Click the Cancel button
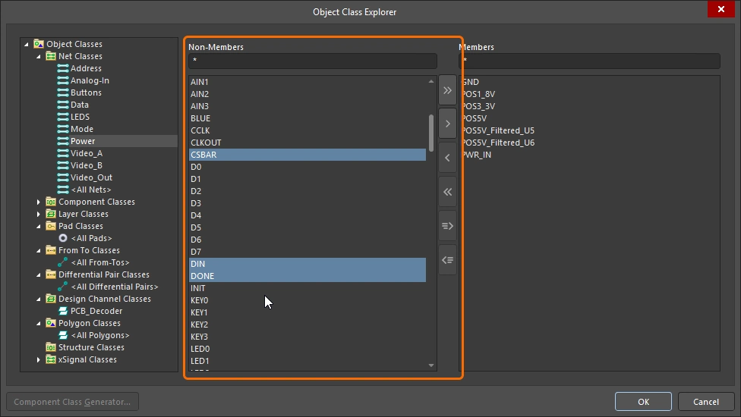 (706, 402)
